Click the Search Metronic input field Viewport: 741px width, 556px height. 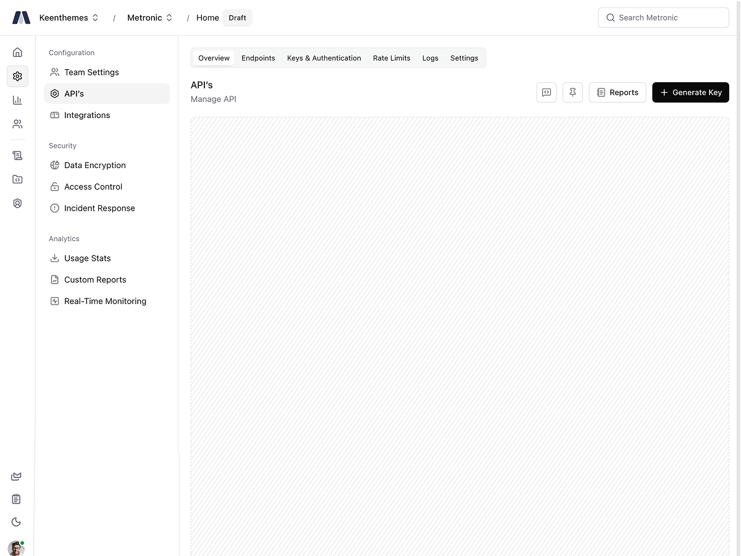664,18
